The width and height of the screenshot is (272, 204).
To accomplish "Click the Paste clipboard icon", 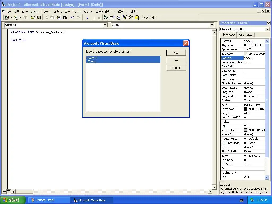I will pos(59,18).
